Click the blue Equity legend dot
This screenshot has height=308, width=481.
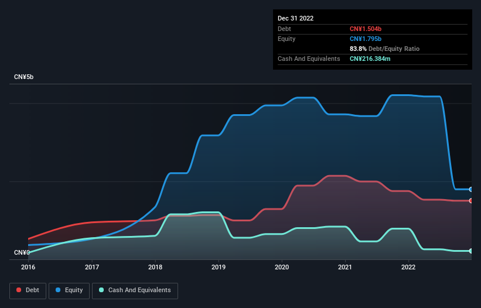[x=58, y=290]
